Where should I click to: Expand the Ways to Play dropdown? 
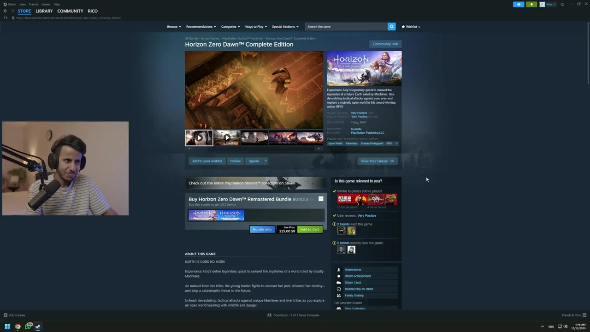click(x=256, y=26)
